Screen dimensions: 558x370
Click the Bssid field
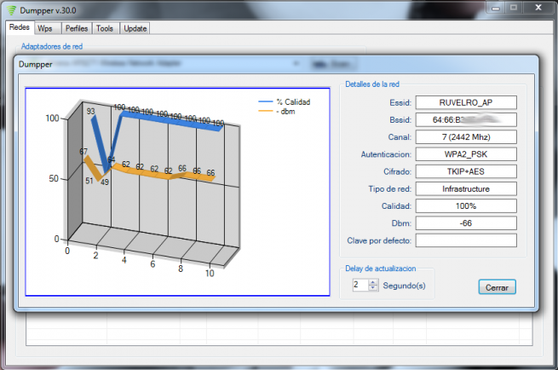(466, 119)
